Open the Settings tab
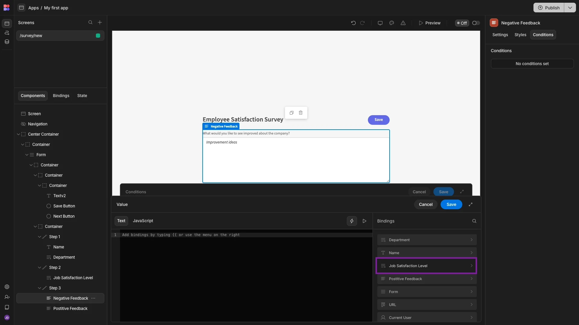 tap(500, 35)
